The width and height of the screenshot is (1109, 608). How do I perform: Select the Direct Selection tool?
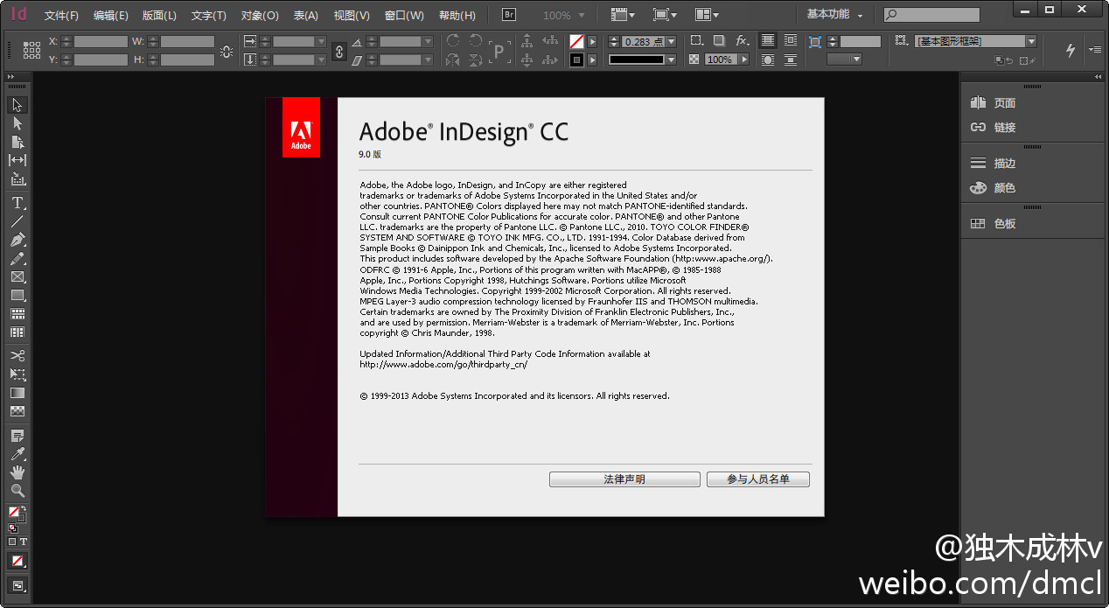17,123
